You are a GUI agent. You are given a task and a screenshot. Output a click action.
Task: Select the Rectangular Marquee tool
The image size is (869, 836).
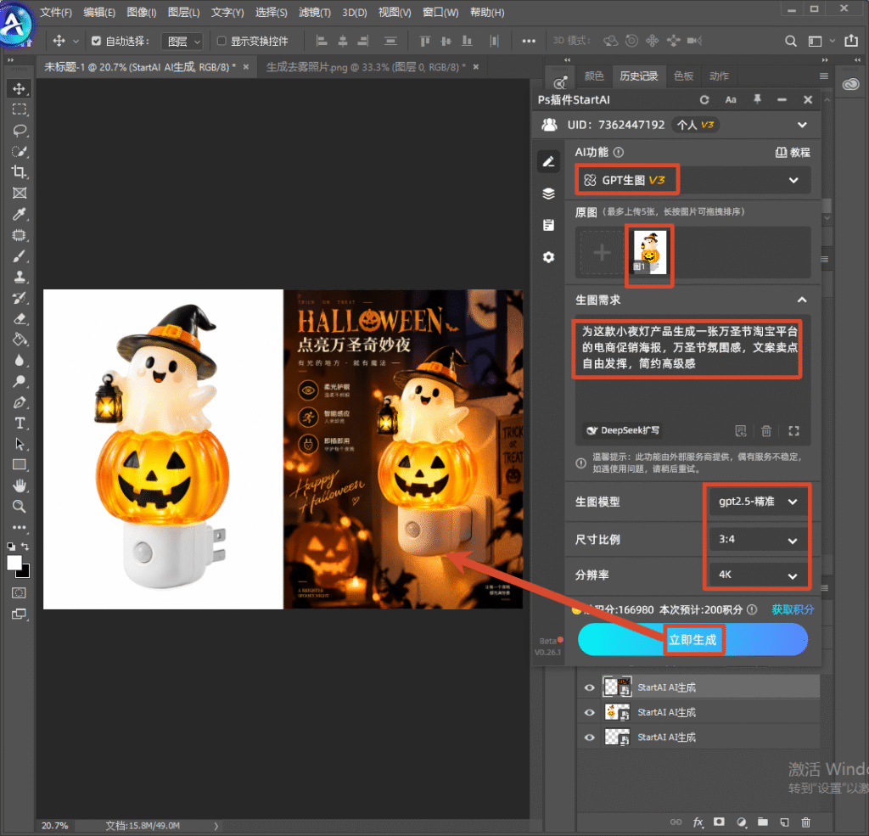(20, 109)
